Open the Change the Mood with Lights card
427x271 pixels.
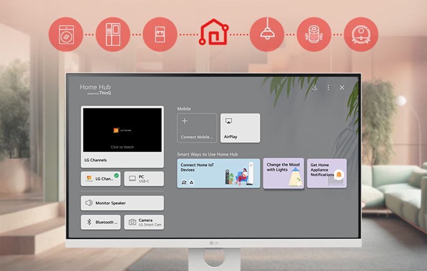coord(283,173)
